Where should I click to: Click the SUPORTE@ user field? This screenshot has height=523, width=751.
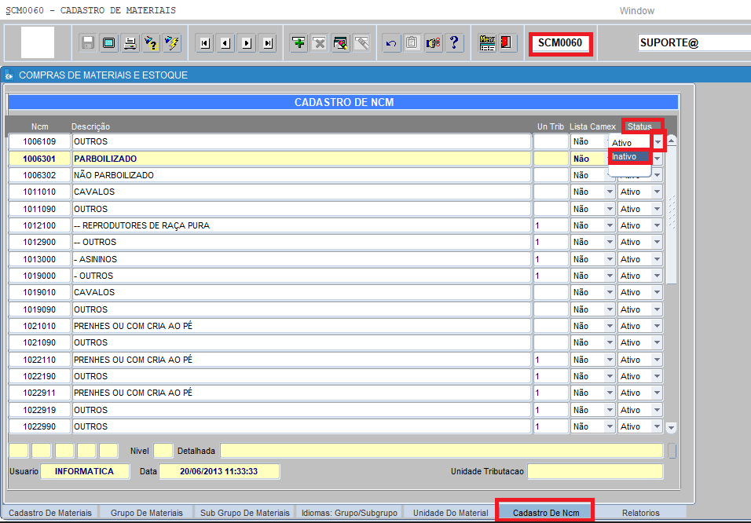(x=694, y=42)
